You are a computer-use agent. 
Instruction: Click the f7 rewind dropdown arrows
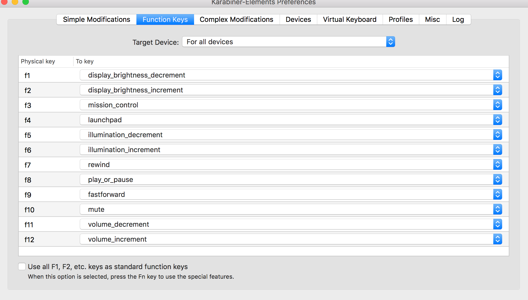498,165
